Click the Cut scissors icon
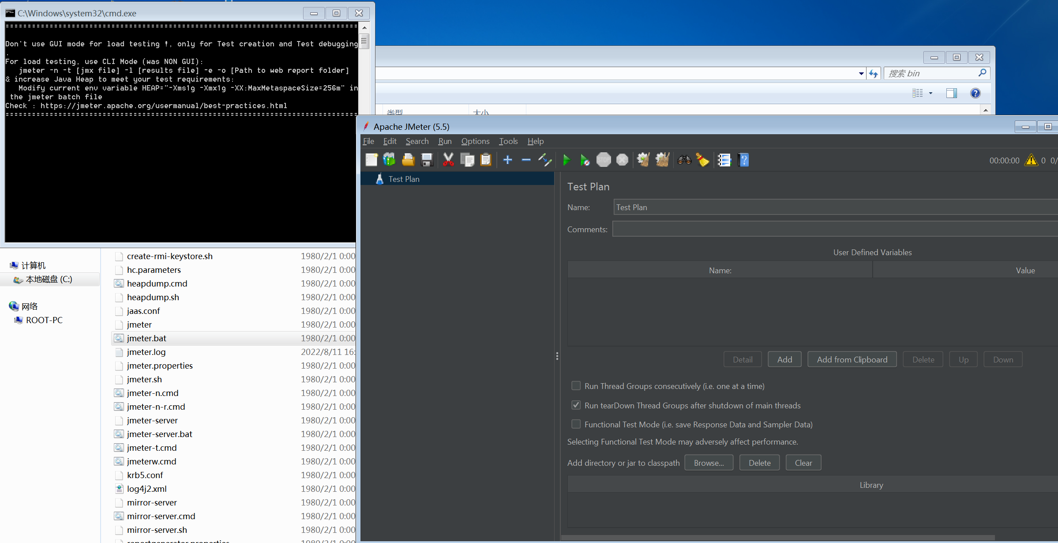 coord(448,160)
